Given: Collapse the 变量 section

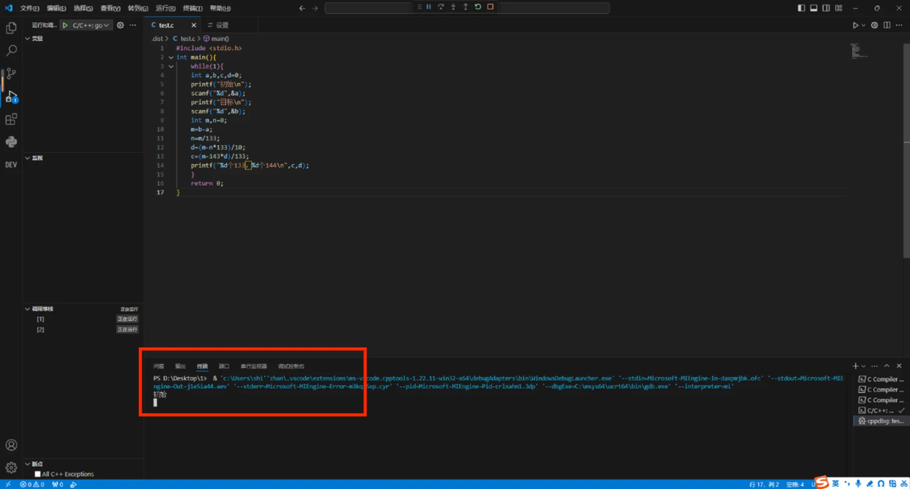Looking at the screenshot, I should click(x=27, y=38).
